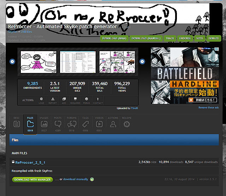
Task: Click the download manually link
Action: (76, 179)
